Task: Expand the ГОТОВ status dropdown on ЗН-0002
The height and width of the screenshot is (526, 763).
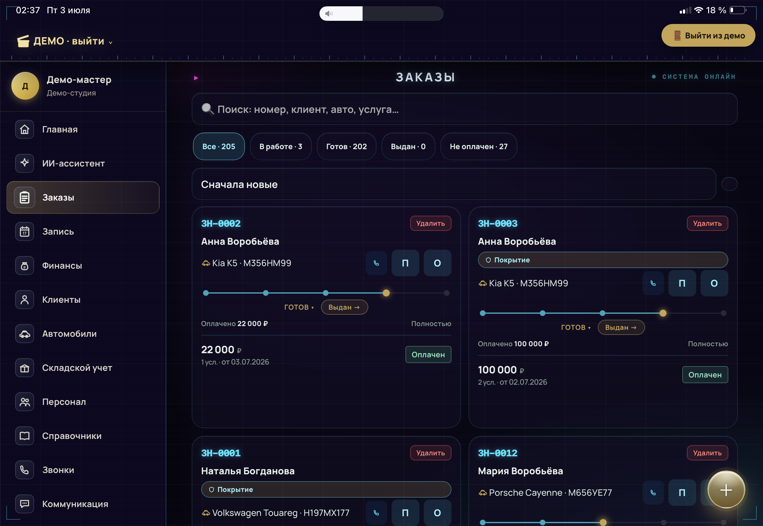Action: 299,307
